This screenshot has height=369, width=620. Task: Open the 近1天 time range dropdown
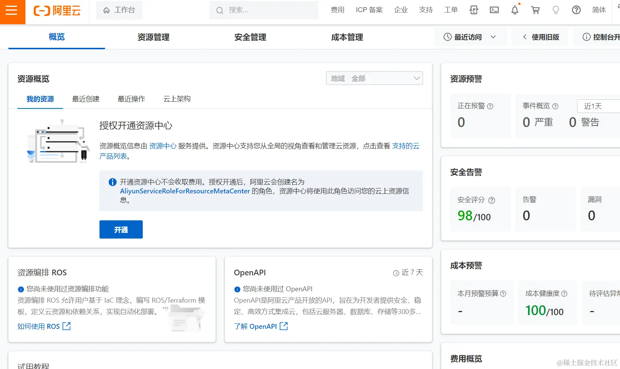click(598, 106)
